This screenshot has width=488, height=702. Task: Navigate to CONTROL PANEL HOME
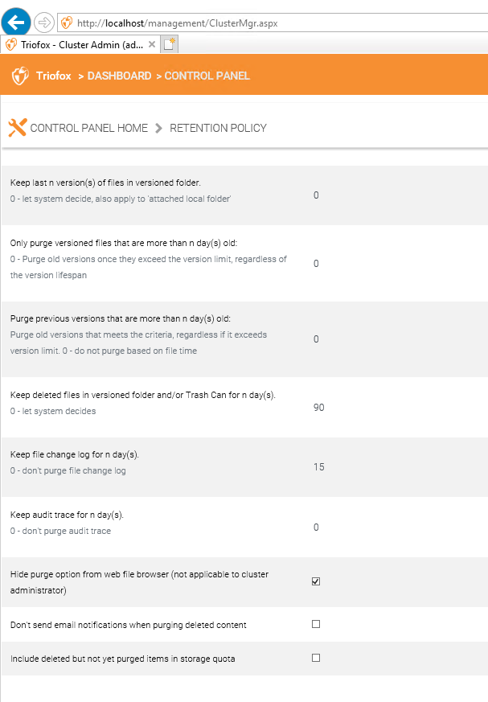point(88,128)
